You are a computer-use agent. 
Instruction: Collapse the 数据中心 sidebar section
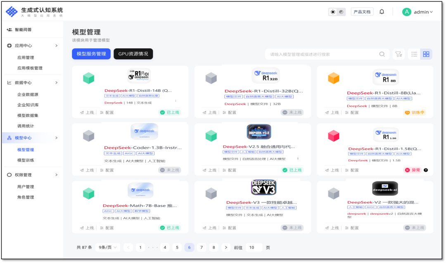tap(57, 82)
